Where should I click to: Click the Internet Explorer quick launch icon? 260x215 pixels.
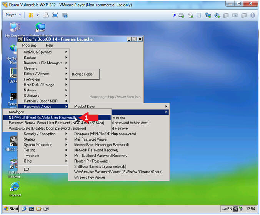(24, 209)
